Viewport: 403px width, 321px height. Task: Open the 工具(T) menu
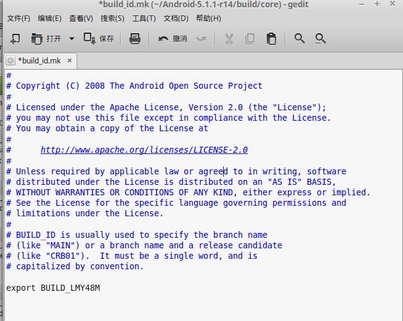point(144,18)
